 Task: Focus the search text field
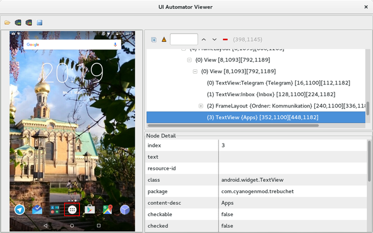tap(184, 39)
